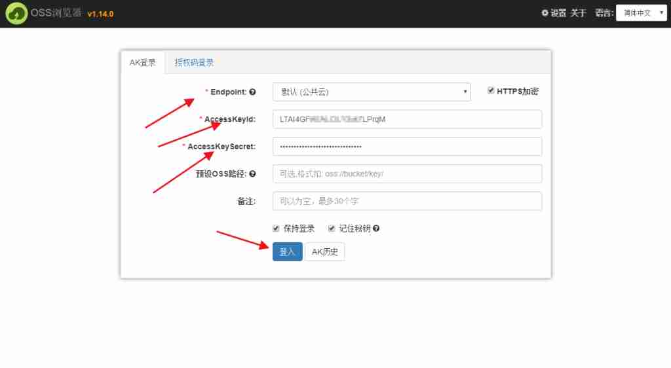This screenshot has height=368, width=671.
Task: Open the 语言 简体中文 language selector
Action: tap(641, 13)
